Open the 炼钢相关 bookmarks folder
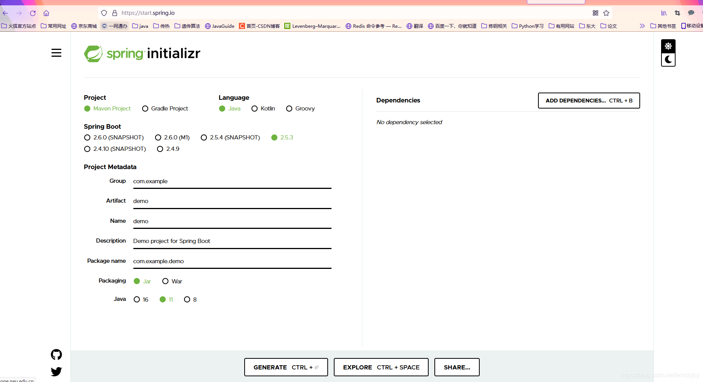The width and height of the screenshot is (703, 382). point(494,26)
